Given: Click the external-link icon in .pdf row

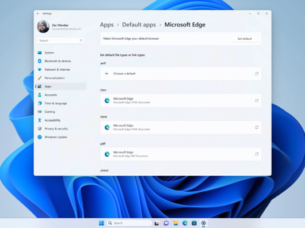Looking at the screenshot, I should (257, 154).
